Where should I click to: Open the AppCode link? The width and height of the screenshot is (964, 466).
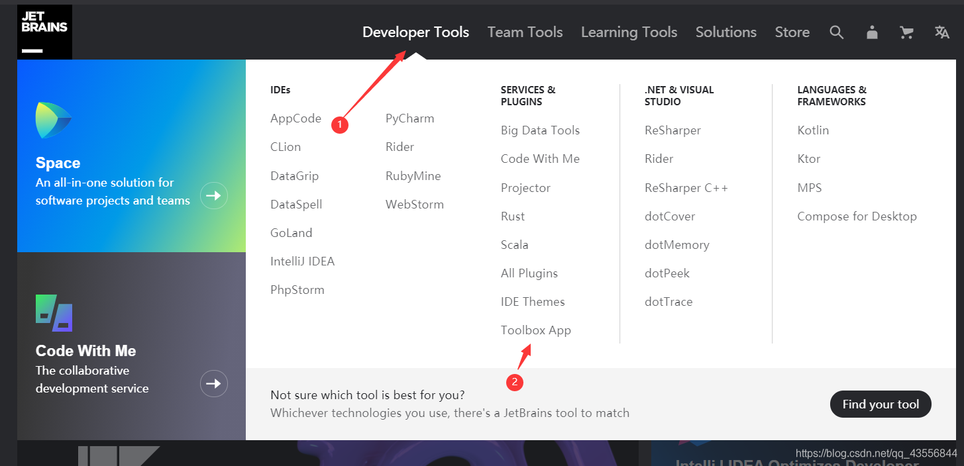[x=295, y=119]
